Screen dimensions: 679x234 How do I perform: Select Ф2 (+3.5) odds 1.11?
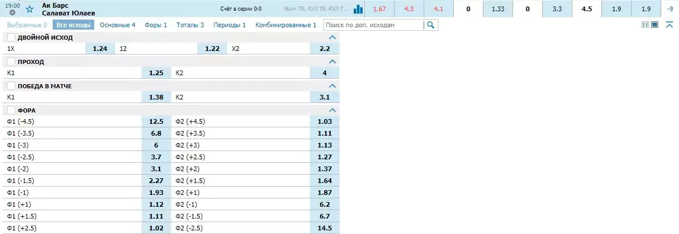[x=325, y=133]
